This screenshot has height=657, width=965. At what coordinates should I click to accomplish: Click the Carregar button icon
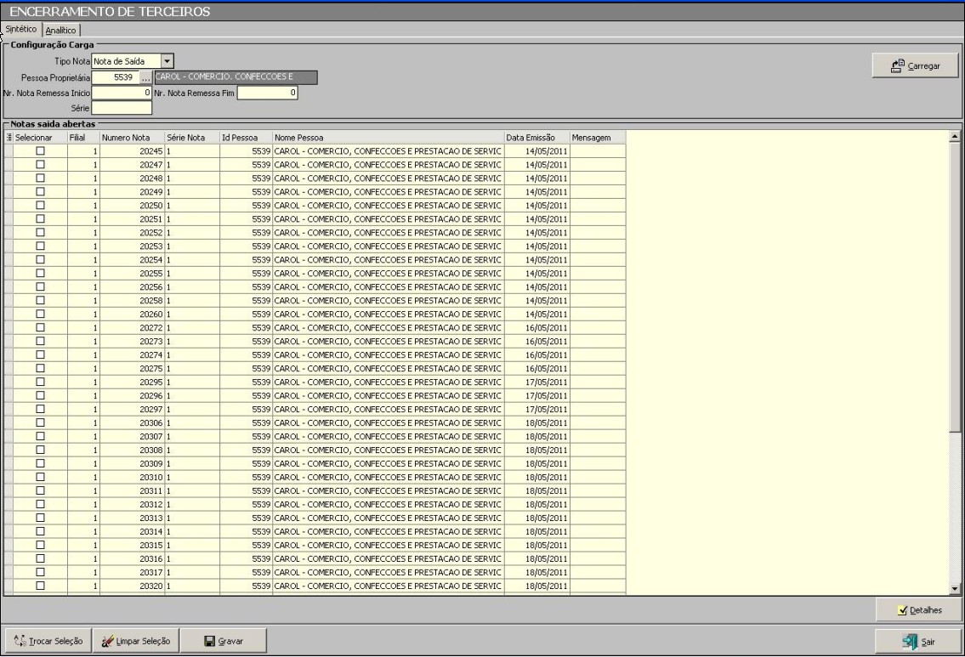coord(896,65)
